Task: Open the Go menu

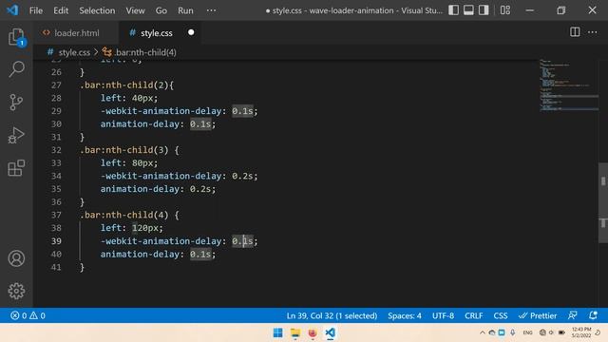Action: (161, 10)
